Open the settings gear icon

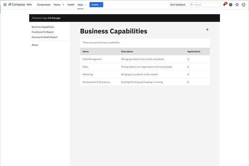237,5
